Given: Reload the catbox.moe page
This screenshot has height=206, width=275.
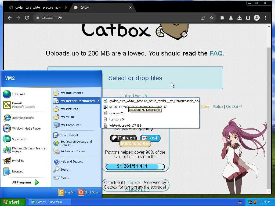Looking at the screenshot, I should 27,18.
